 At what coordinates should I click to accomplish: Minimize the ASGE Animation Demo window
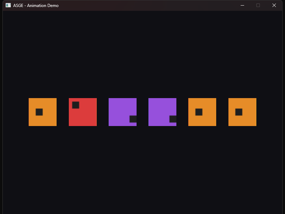(x=242, y=6)
